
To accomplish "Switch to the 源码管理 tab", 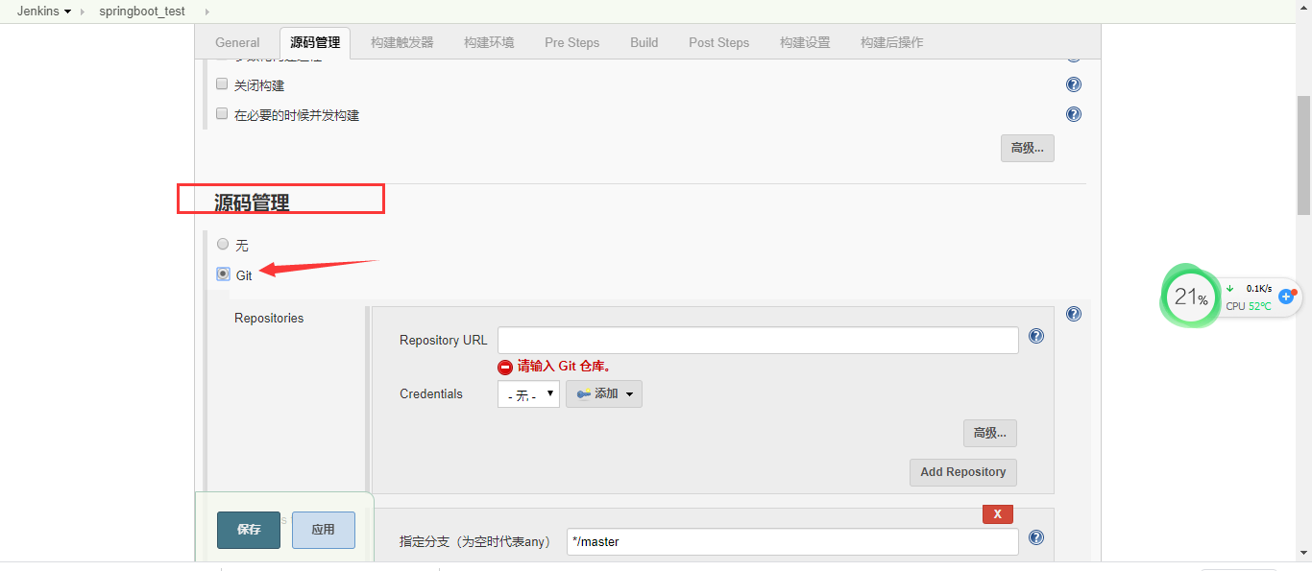I will (315, 42).
